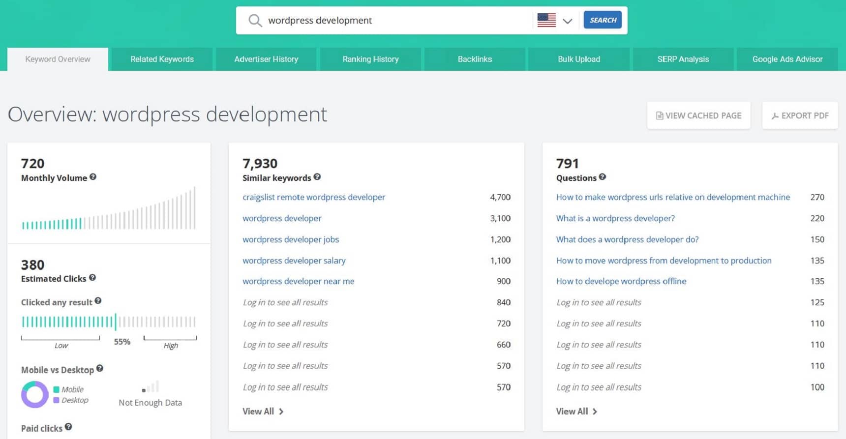Image resolution: width=846 pixels, height=439 pixels.
Task: Click the 720 monthly volume number
Action: pyautogui.click(x=32, y=163)
